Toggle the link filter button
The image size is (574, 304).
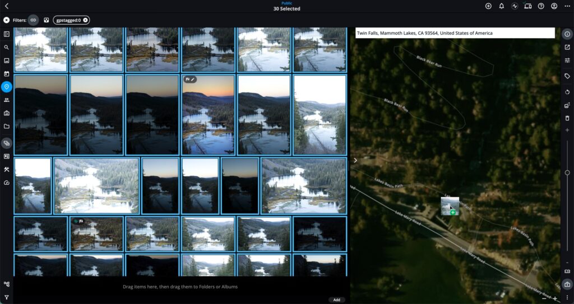[33, 20]
